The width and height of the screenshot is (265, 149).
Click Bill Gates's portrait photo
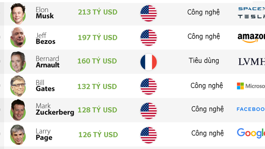(x=18, y=86)
